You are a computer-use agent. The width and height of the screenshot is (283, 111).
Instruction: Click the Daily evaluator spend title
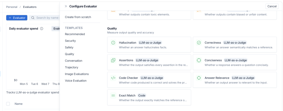pyautogui.click(x=24, y=29)
